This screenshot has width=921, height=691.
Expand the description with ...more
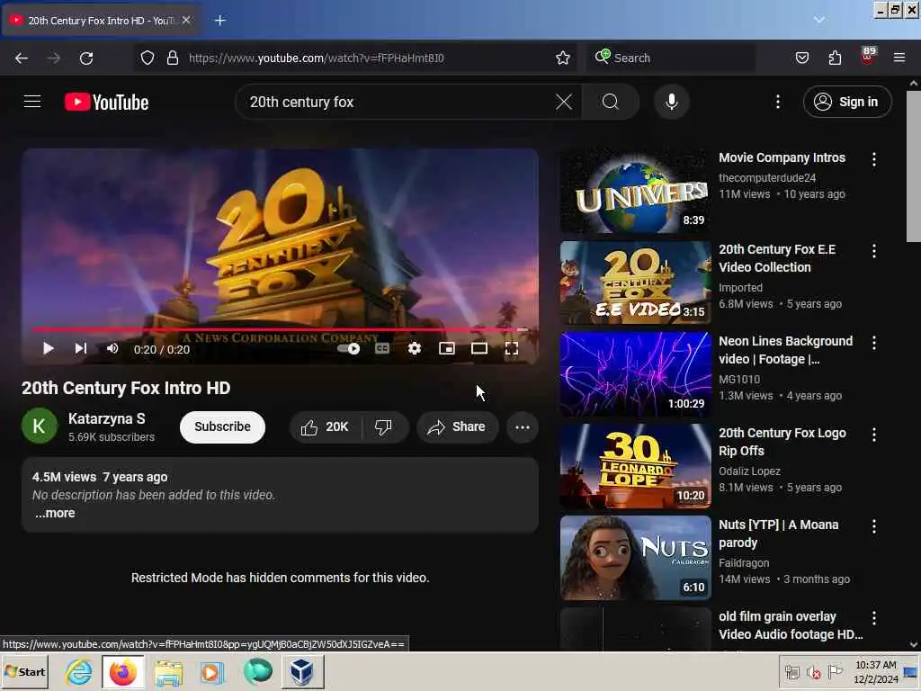pos(55,513)
